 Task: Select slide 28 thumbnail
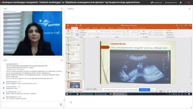(x=74, y=66)
